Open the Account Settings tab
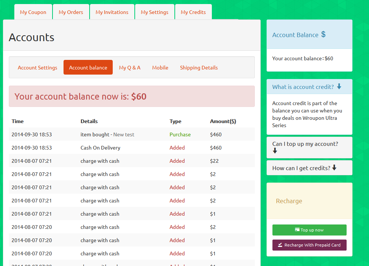Screen dimensions: 369x266 (x=37, y=68)
